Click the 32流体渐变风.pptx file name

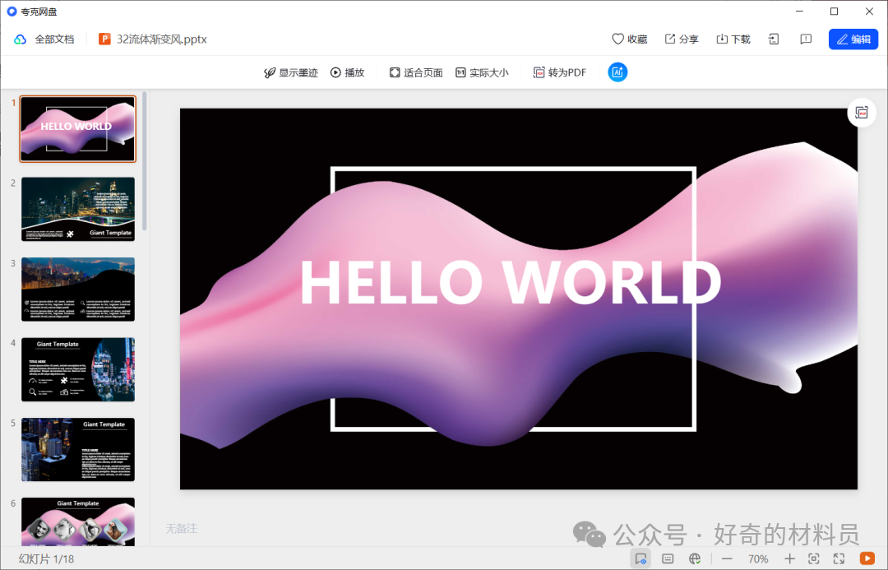coord(161,39)
